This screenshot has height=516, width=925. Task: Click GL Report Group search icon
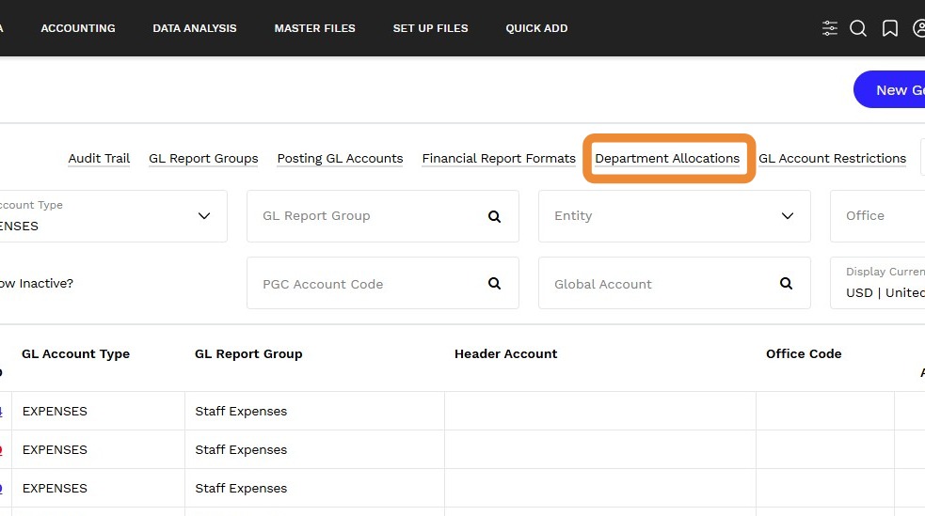tap(494, 217)
